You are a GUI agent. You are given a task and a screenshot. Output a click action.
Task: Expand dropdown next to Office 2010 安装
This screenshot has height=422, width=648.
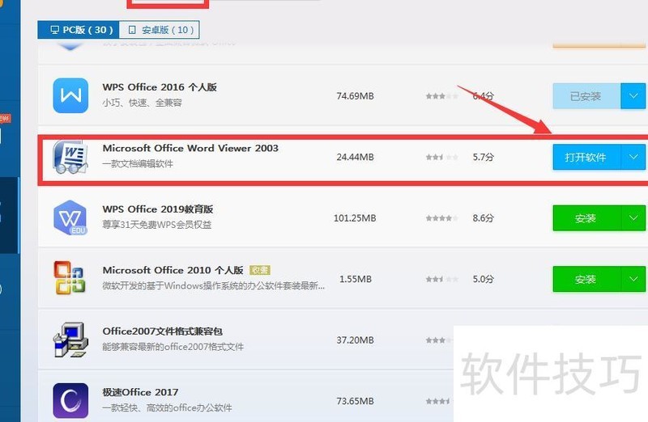tap(633, 279)
